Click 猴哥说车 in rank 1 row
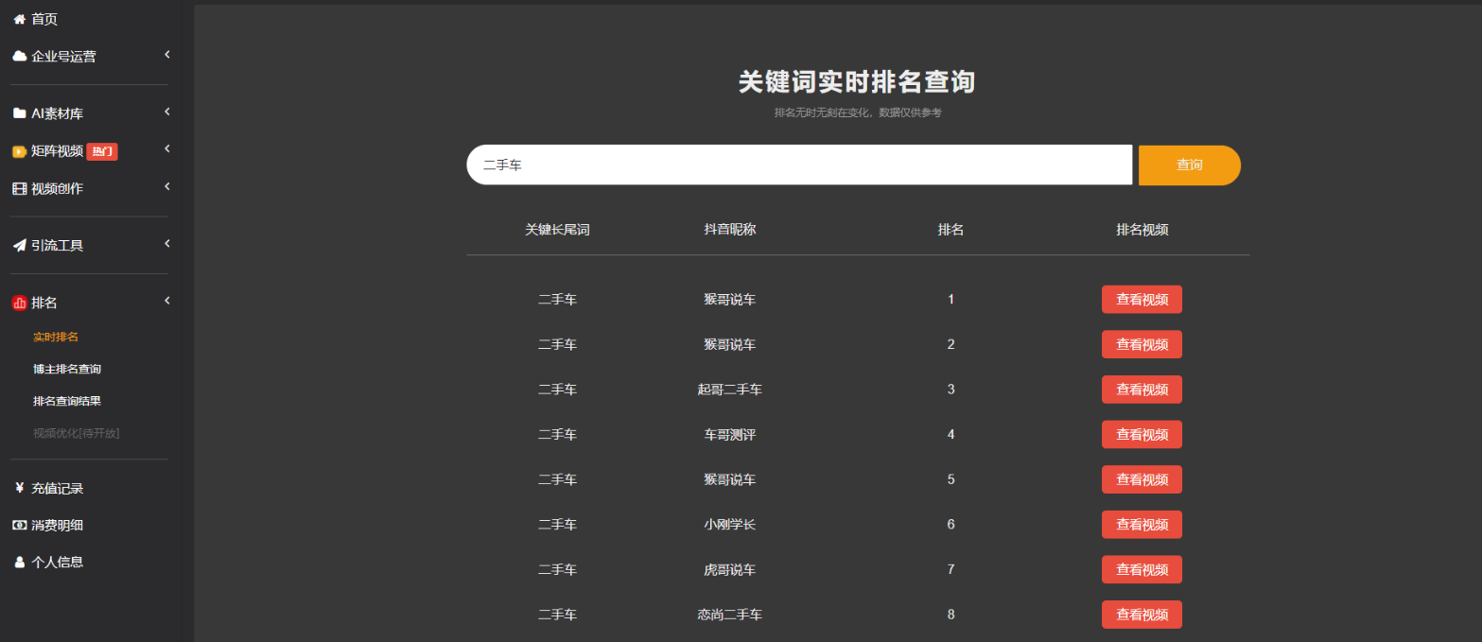The width and height of the screenshot is (1482, 642). [730, 300]
